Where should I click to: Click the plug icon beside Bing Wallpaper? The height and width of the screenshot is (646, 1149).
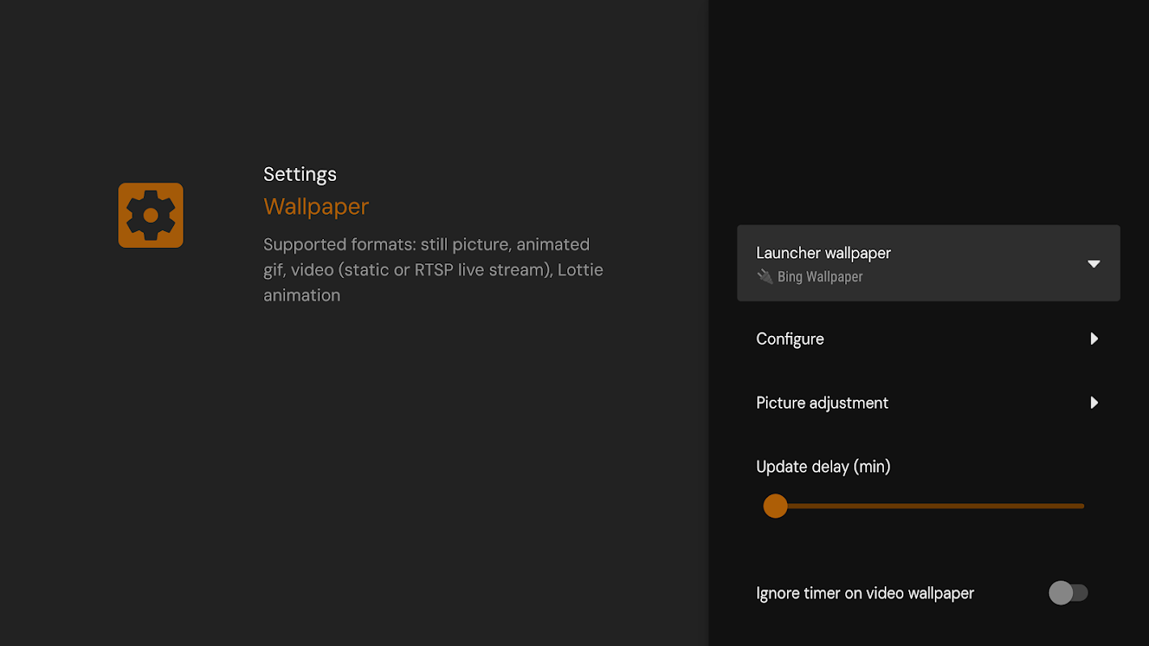(x=764, y=276)
